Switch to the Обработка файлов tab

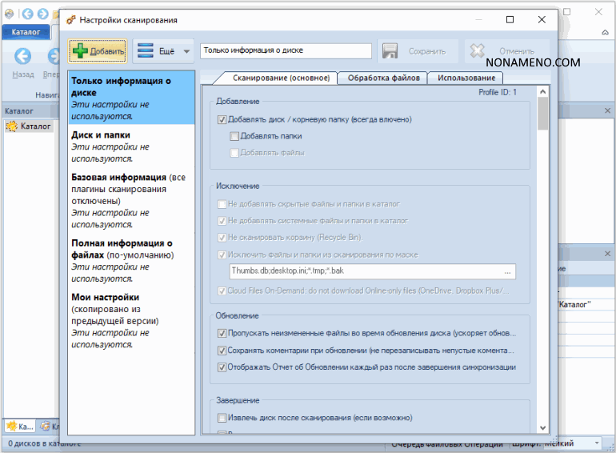pyautogui.click(x=382, y=78)
